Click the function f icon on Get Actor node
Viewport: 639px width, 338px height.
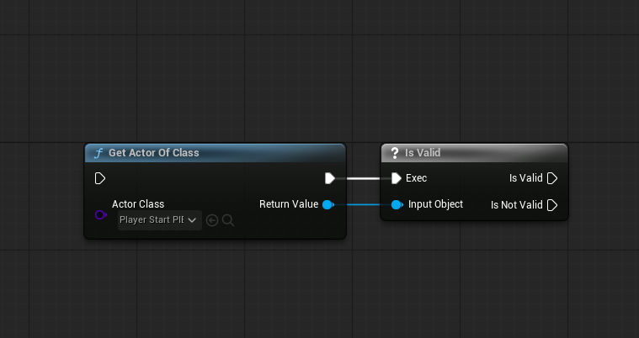point(99,153)
